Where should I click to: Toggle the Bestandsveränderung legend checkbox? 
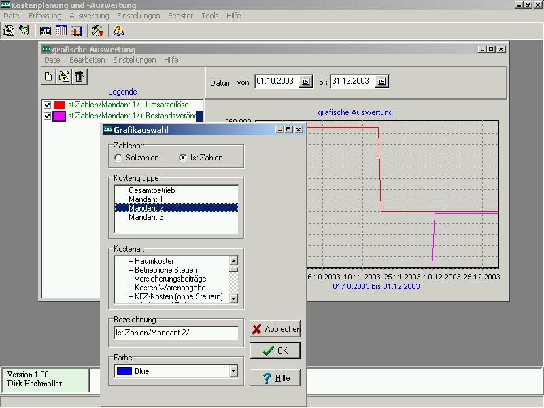47,116
